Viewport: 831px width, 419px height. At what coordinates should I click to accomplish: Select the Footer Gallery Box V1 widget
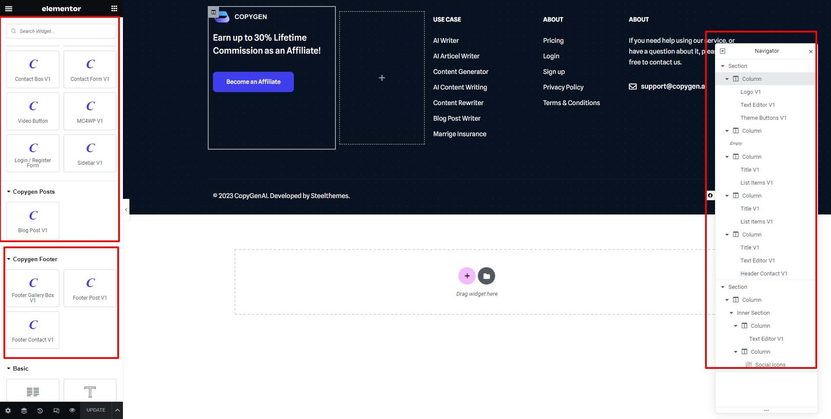click(x=33, y=288)
